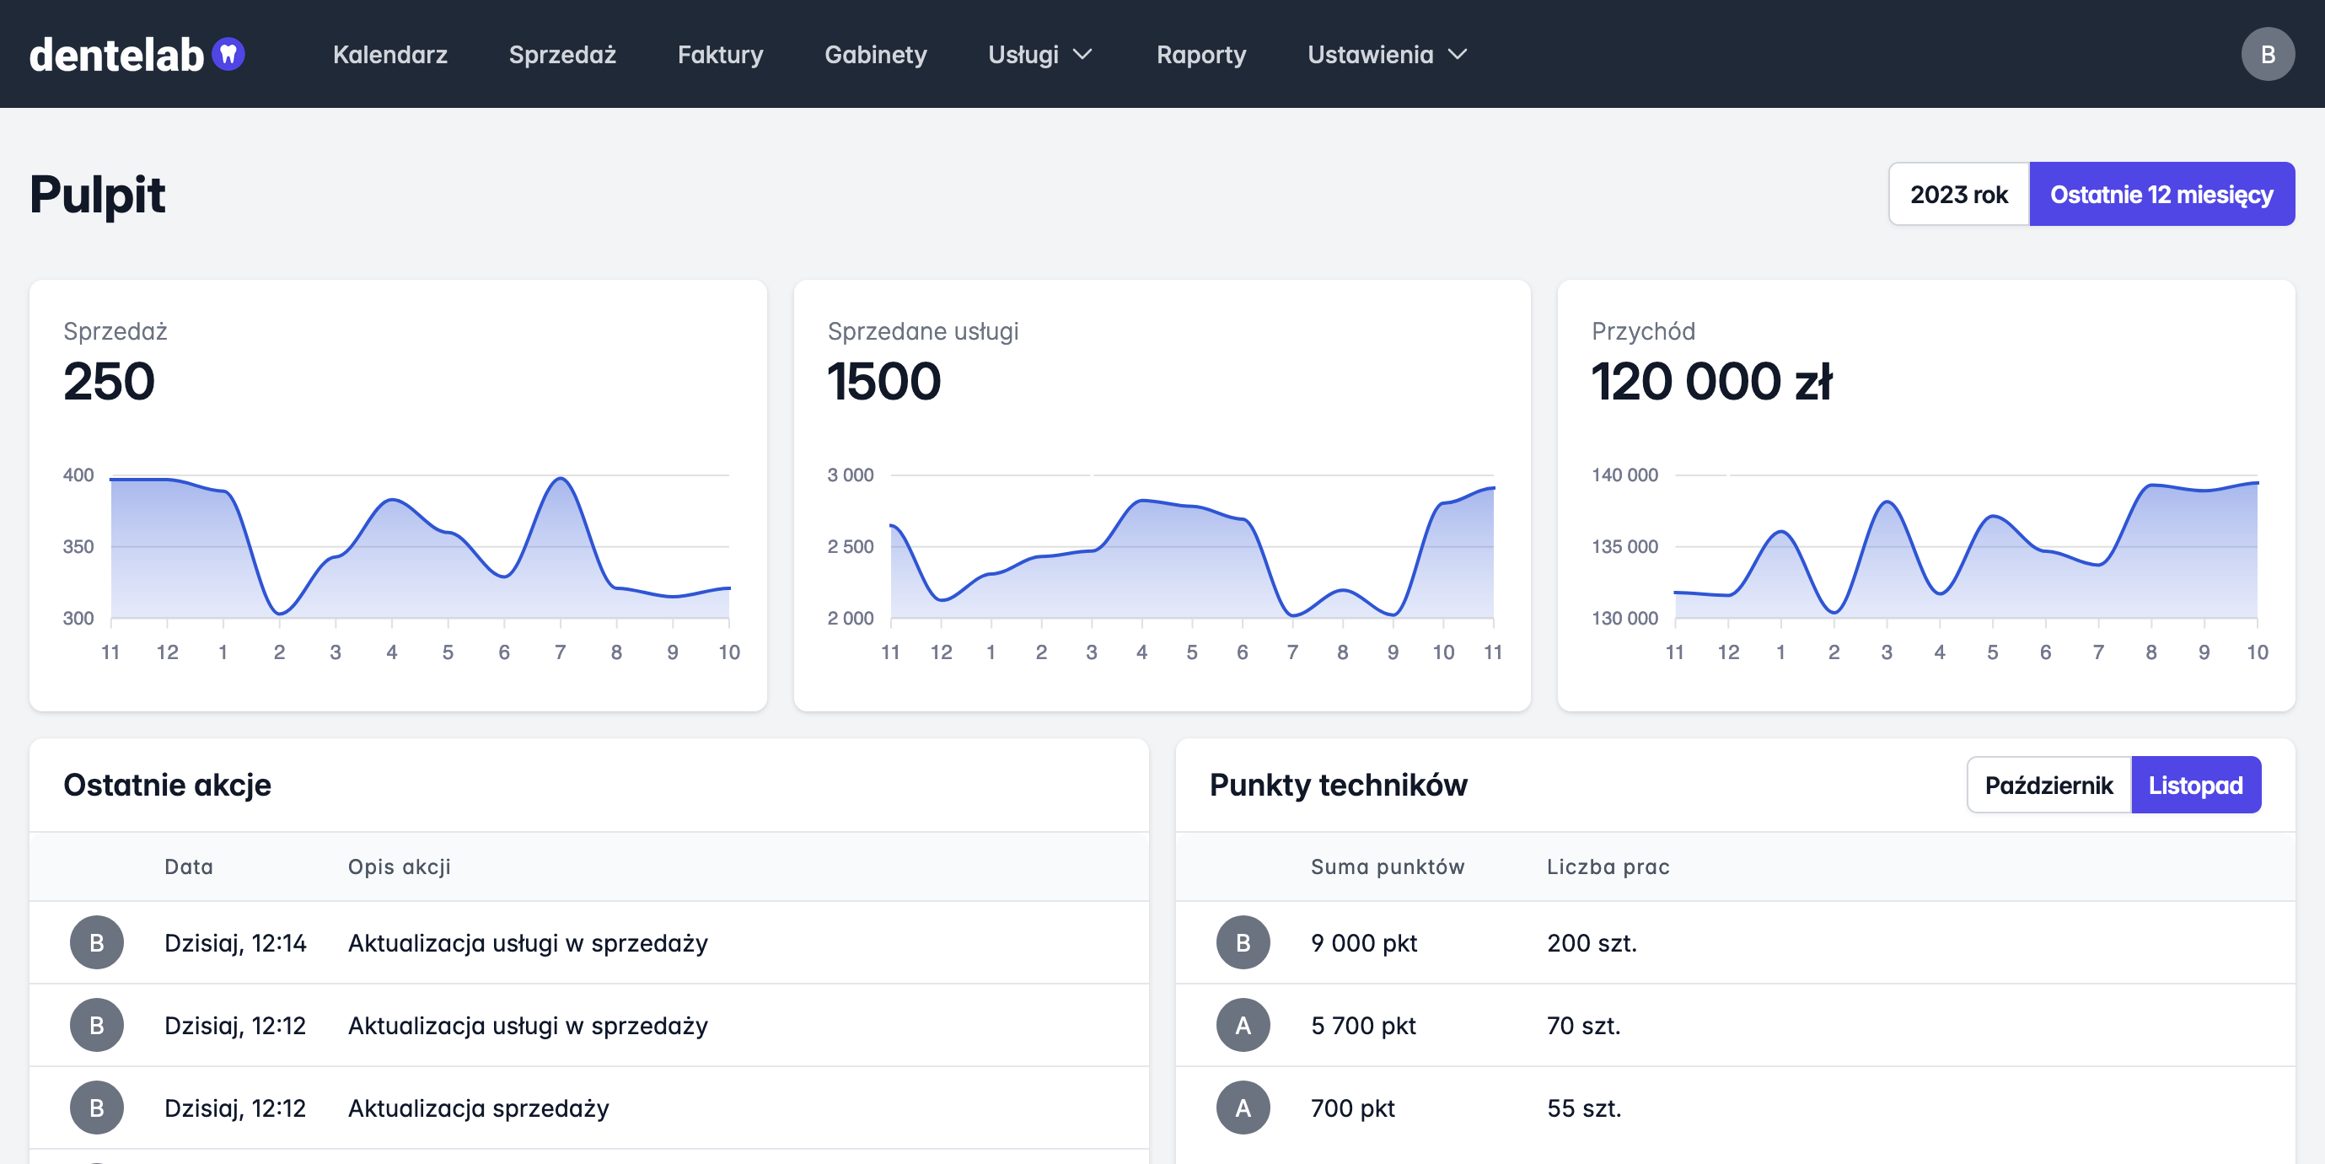This screenshot has height=1164, width=2325.
Task: Click the 700 pkt value
Action: coord(1352,1108)
